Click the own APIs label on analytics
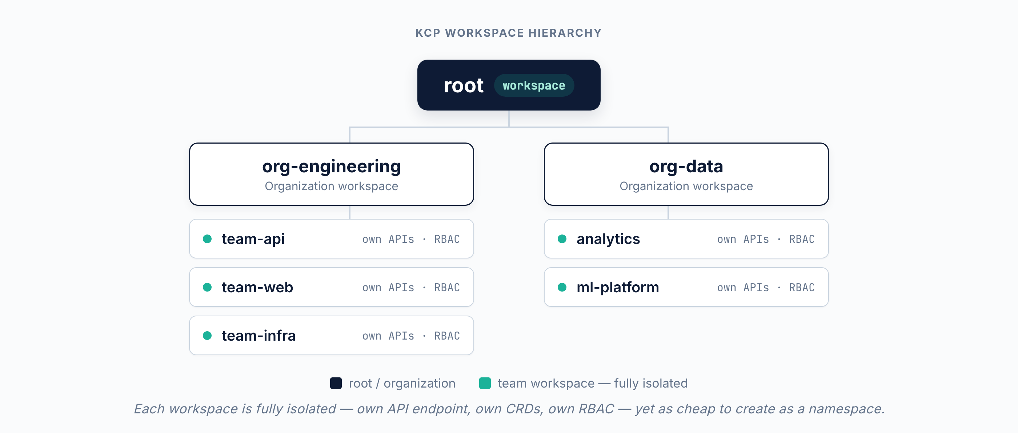The image size is (1018, 433). pos(742,238)
